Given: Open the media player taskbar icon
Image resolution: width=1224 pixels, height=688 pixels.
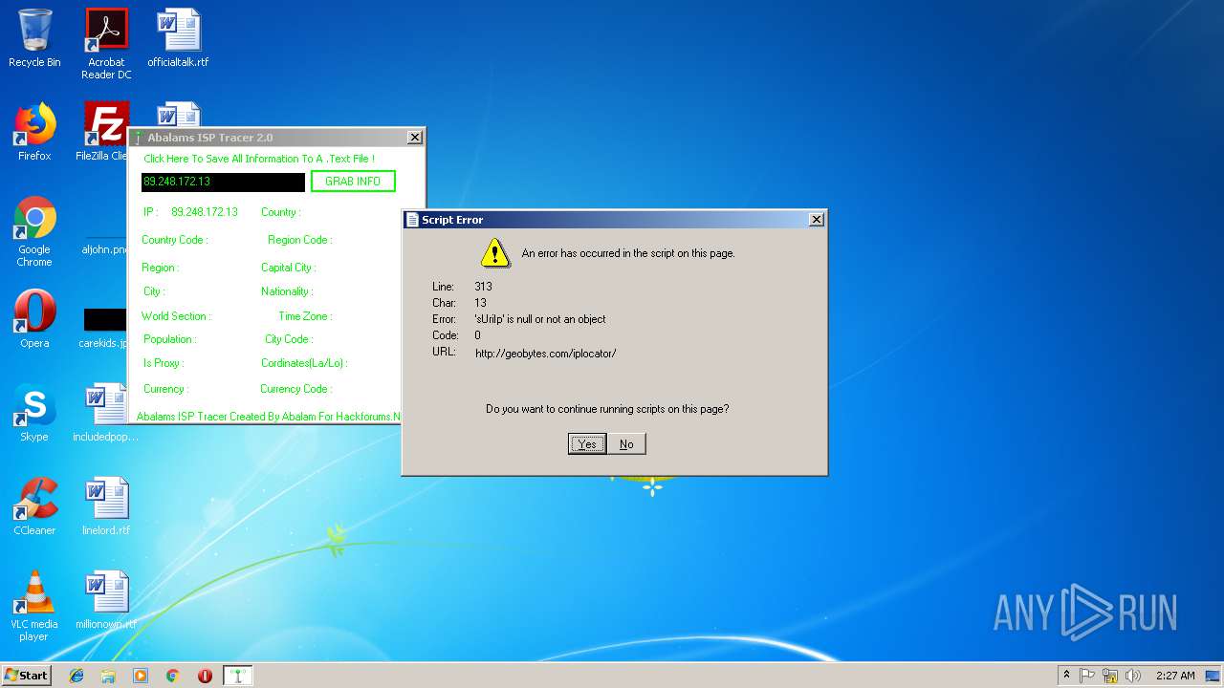Looking at the screenshot, I should tap(141, 676).
